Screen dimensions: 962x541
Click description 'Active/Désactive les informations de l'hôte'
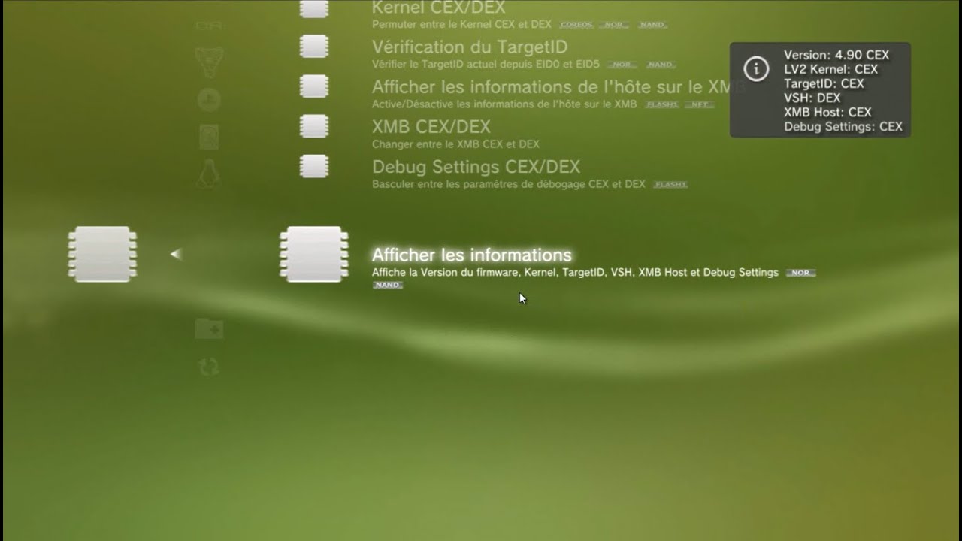click(504, 104)
